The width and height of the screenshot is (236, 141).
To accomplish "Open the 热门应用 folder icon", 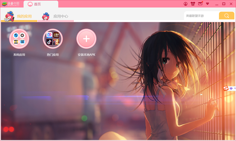I will tap(53, 39).
